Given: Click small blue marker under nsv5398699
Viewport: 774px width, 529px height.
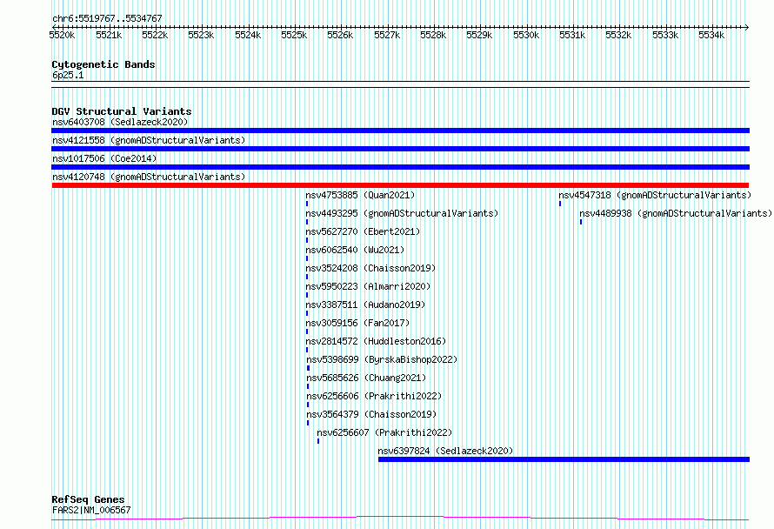Looking at the screenshot, I should 309,368.
